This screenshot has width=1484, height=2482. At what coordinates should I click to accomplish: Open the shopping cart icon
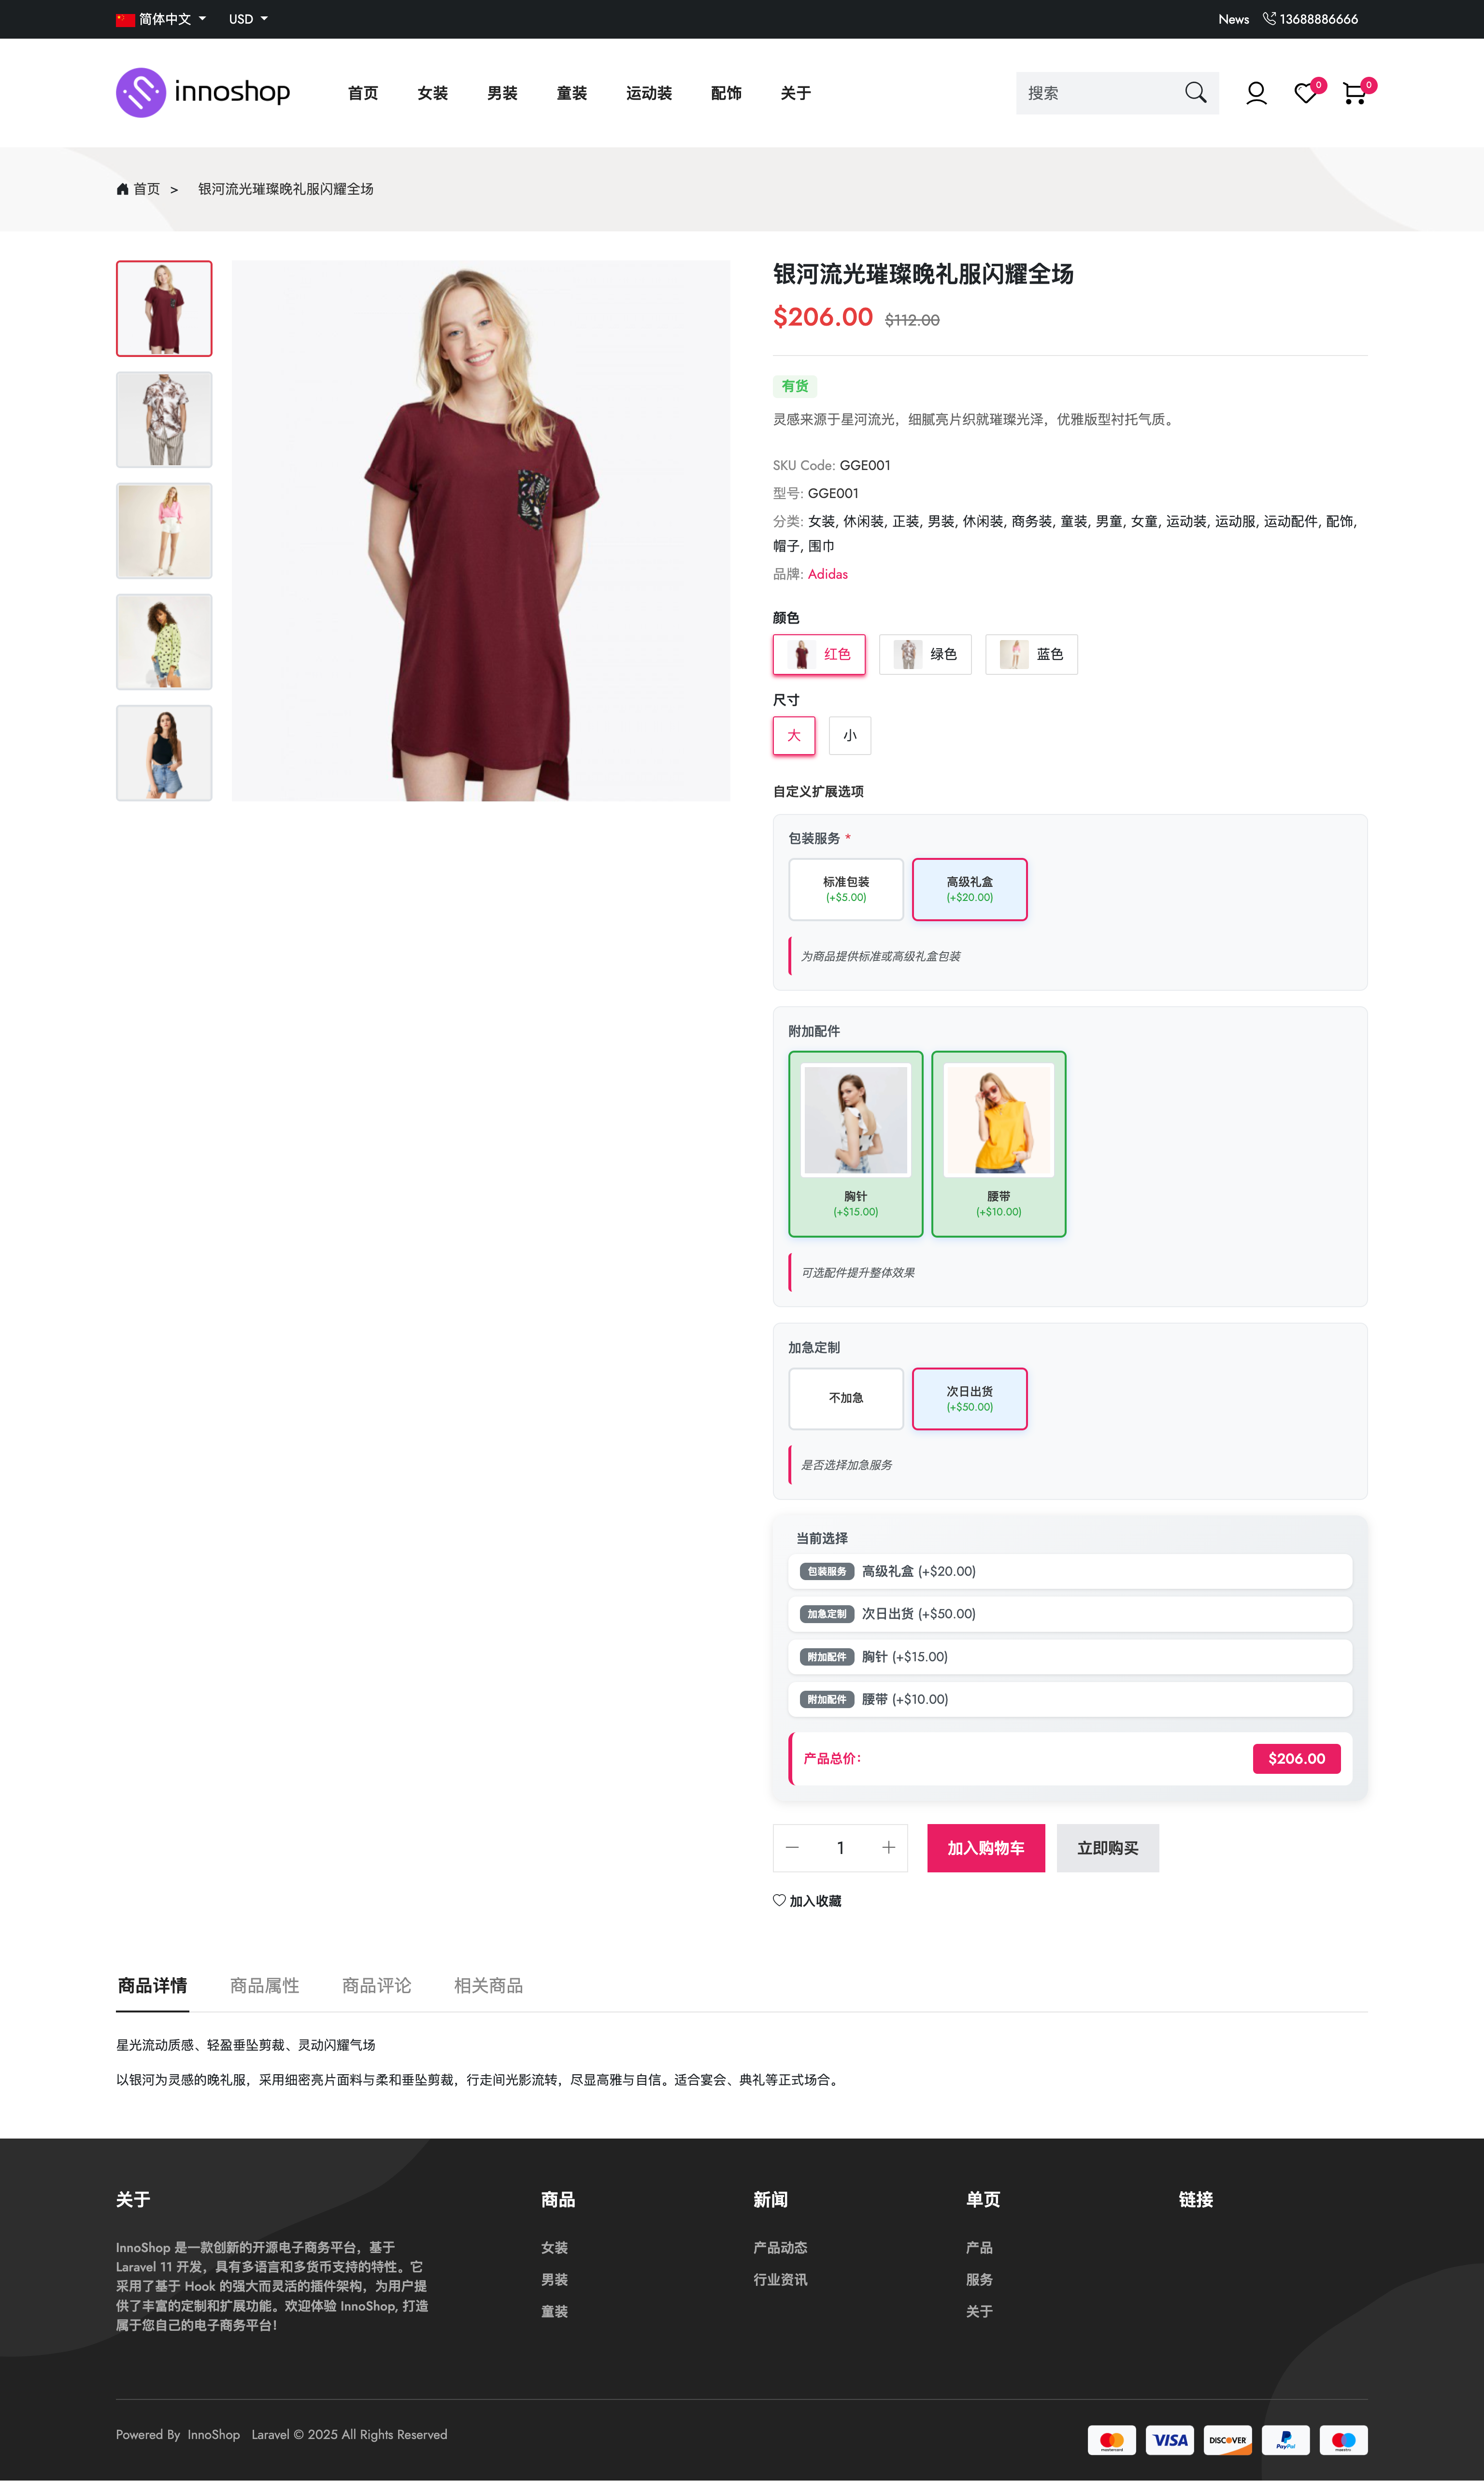tap(1354, 93)
